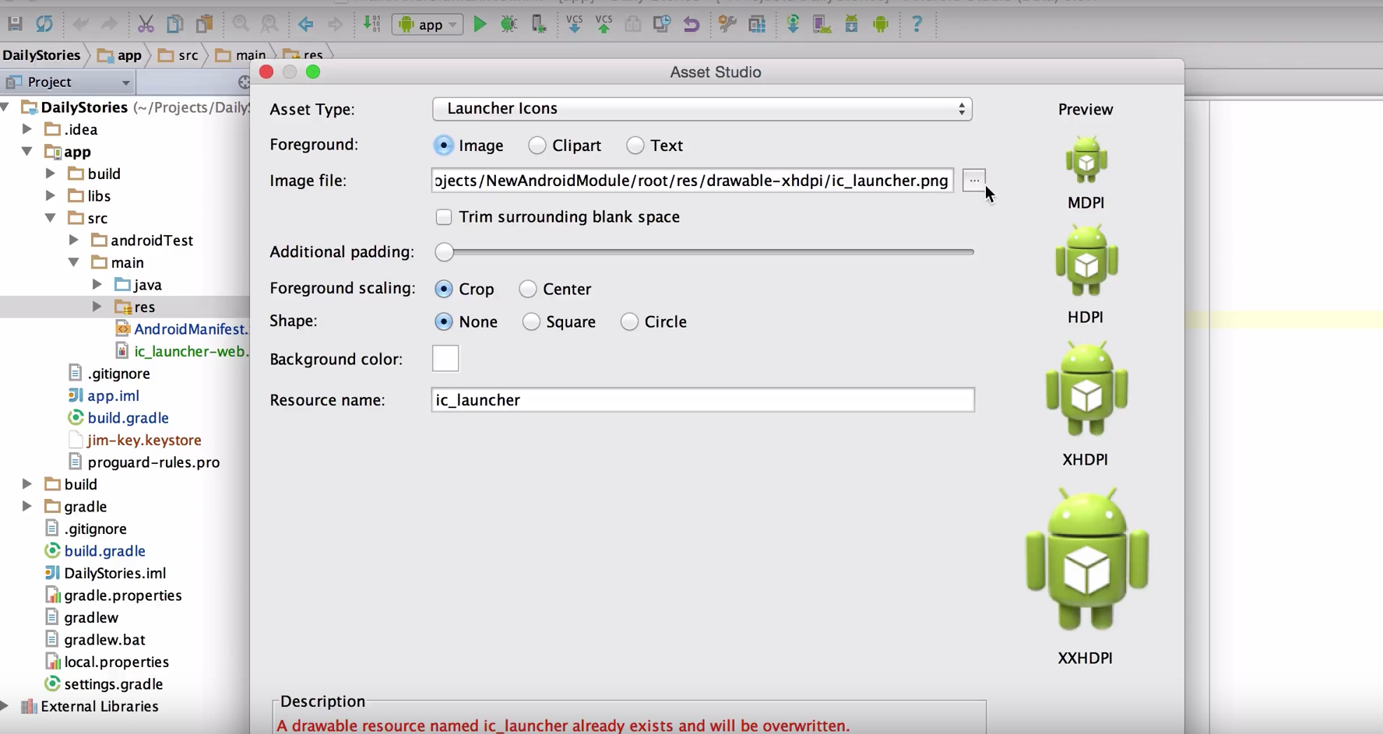The image size is (1383, 734).
Task: Click the Resource name input field
Action: point(702,400)
